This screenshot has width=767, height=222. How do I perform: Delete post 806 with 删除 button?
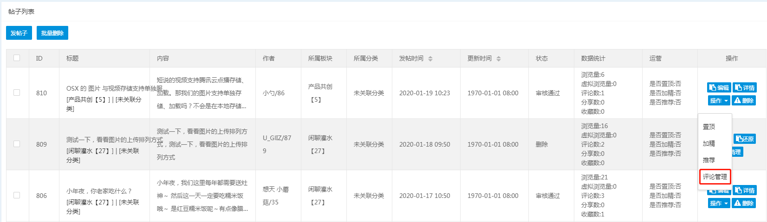(744, 203)
